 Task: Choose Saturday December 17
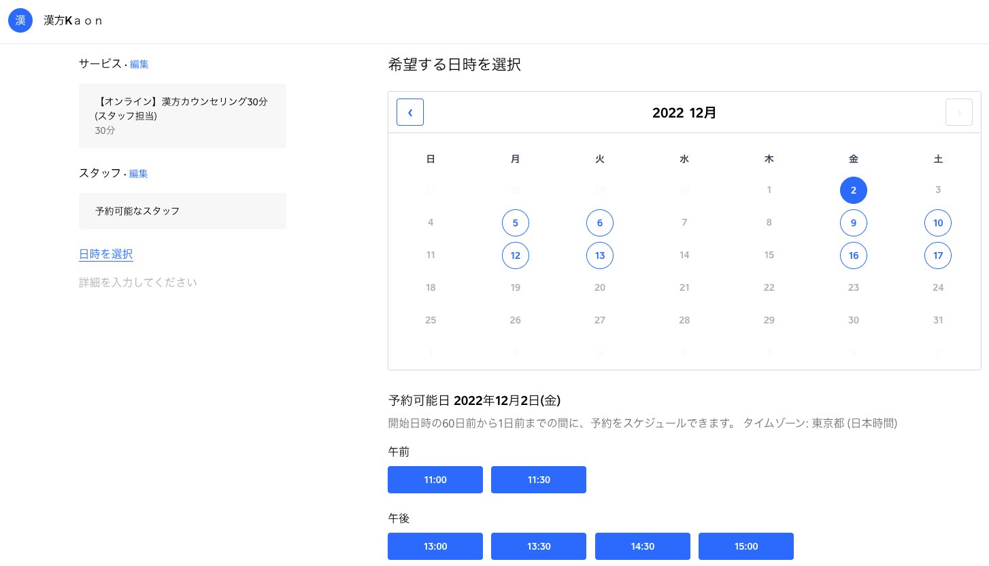pyautogui.click(x=938, y=255)
